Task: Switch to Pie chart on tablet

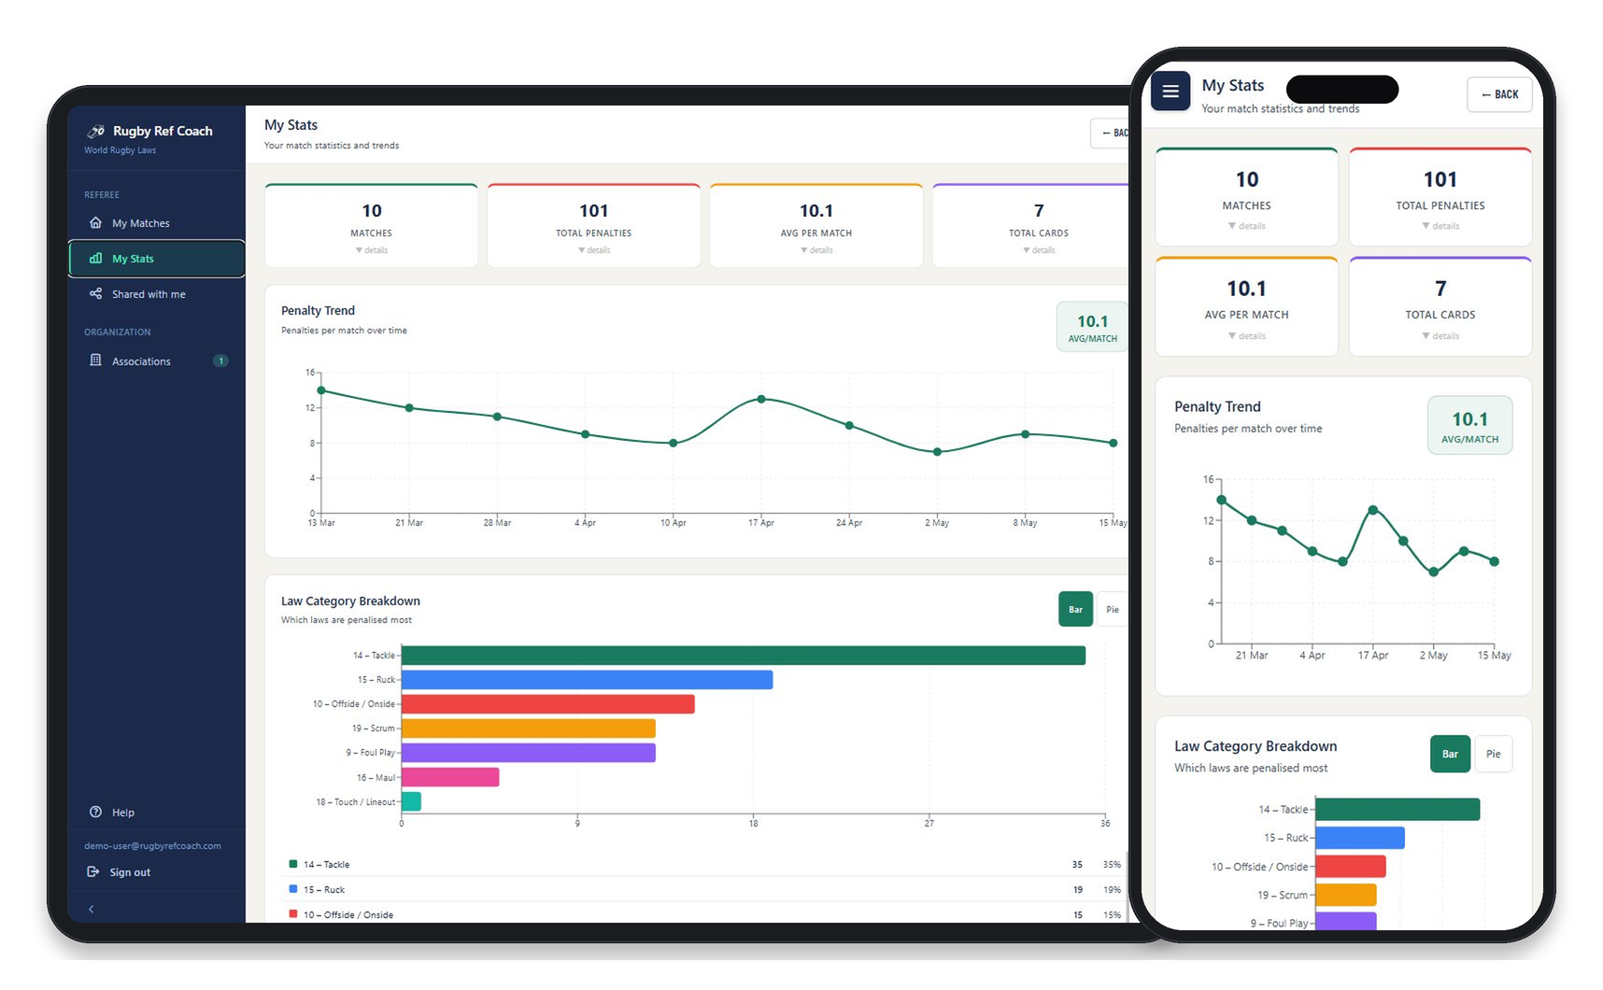Action: 1112,609
